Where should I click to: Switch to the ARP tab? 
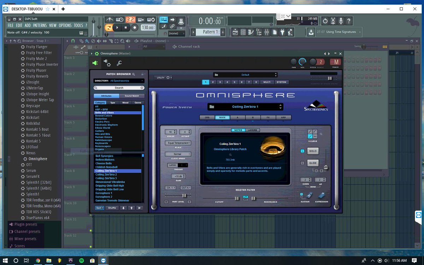click(283, 117)
